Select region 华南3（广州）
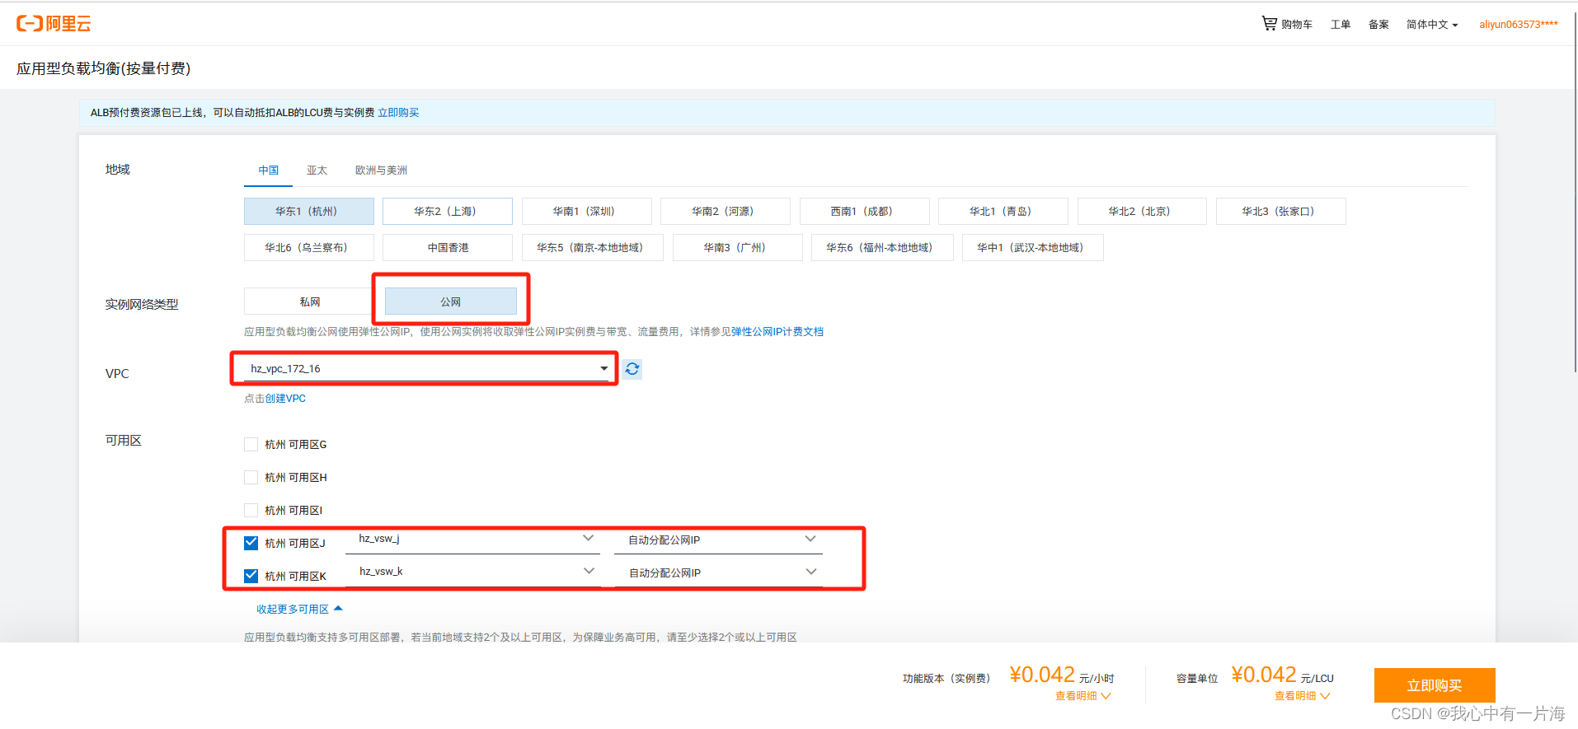 pyautogui.click(x=738, y=248)
